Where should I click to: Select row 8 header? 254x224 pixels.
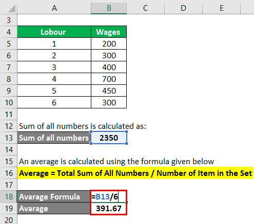click(9, 79)
